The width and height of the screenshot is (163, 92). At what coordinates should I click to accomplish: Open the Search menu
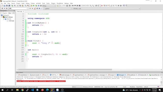13,3
